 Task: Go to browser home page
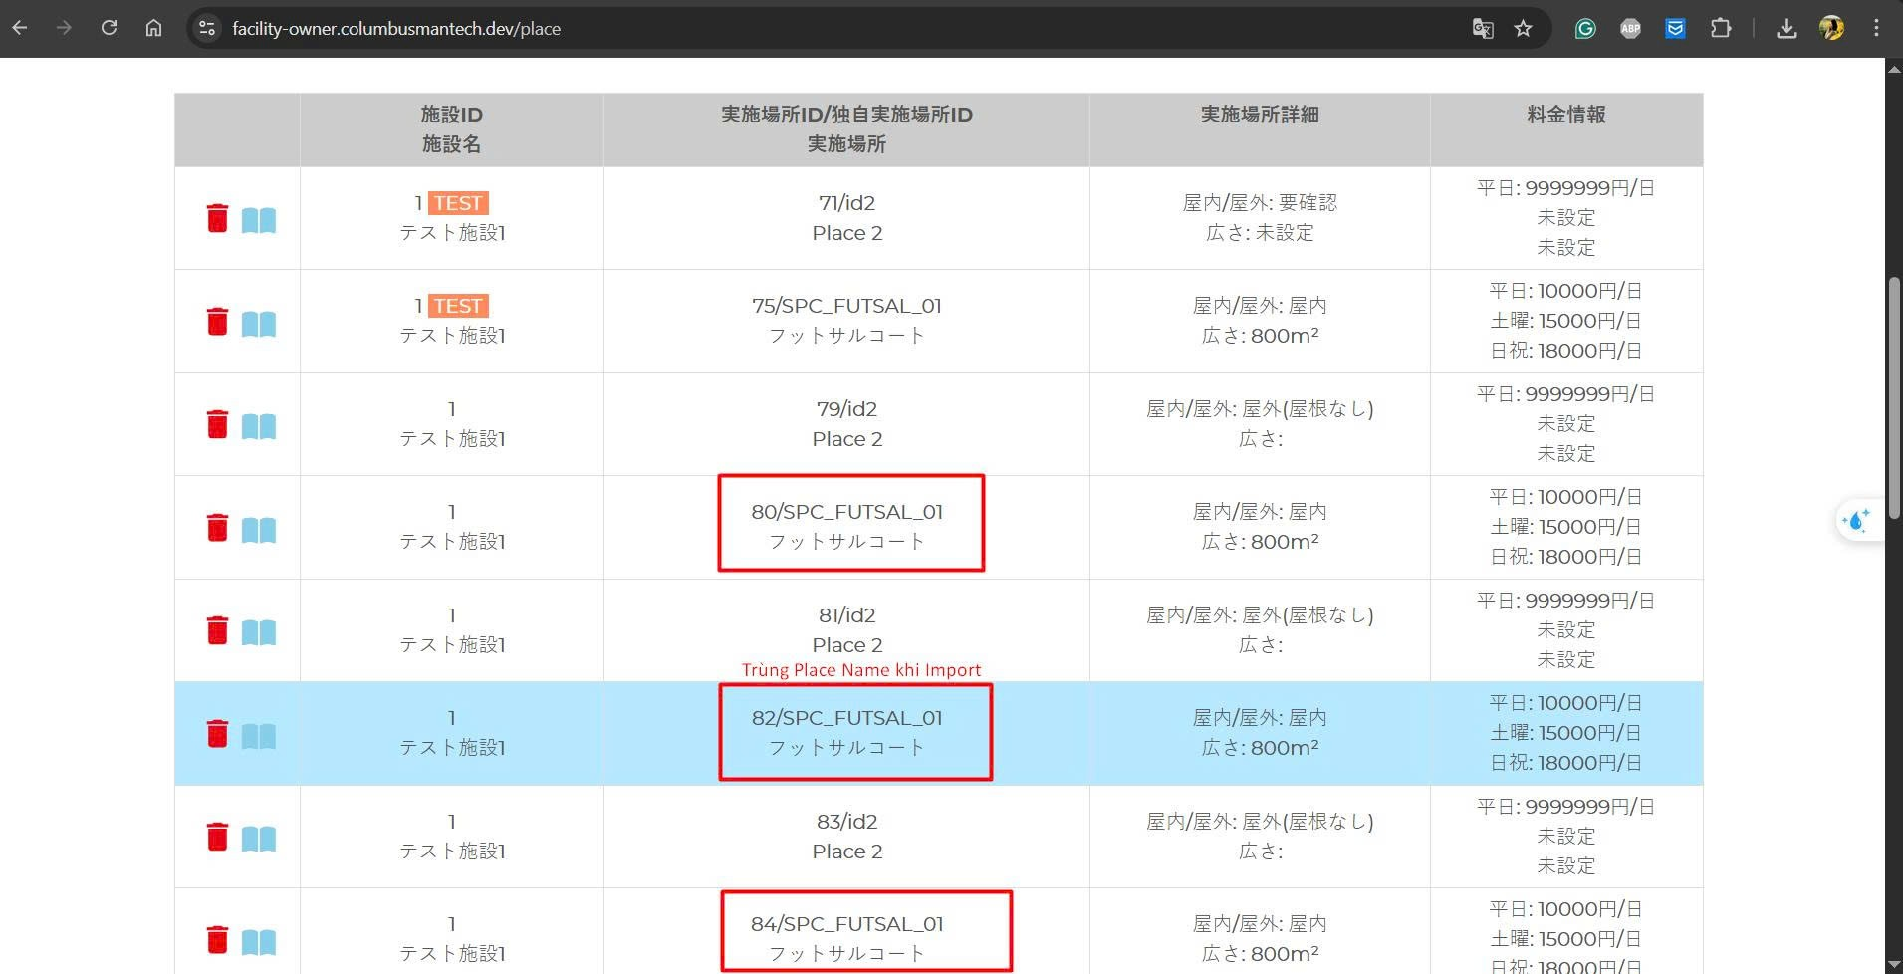click(x=153, y=28)
